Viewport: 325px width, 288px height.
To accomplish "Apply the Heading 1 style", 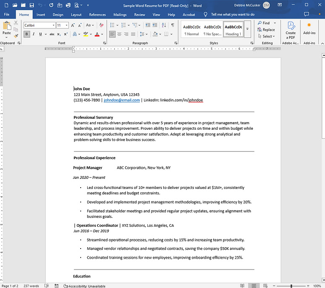I will click(x=233, y=30).
